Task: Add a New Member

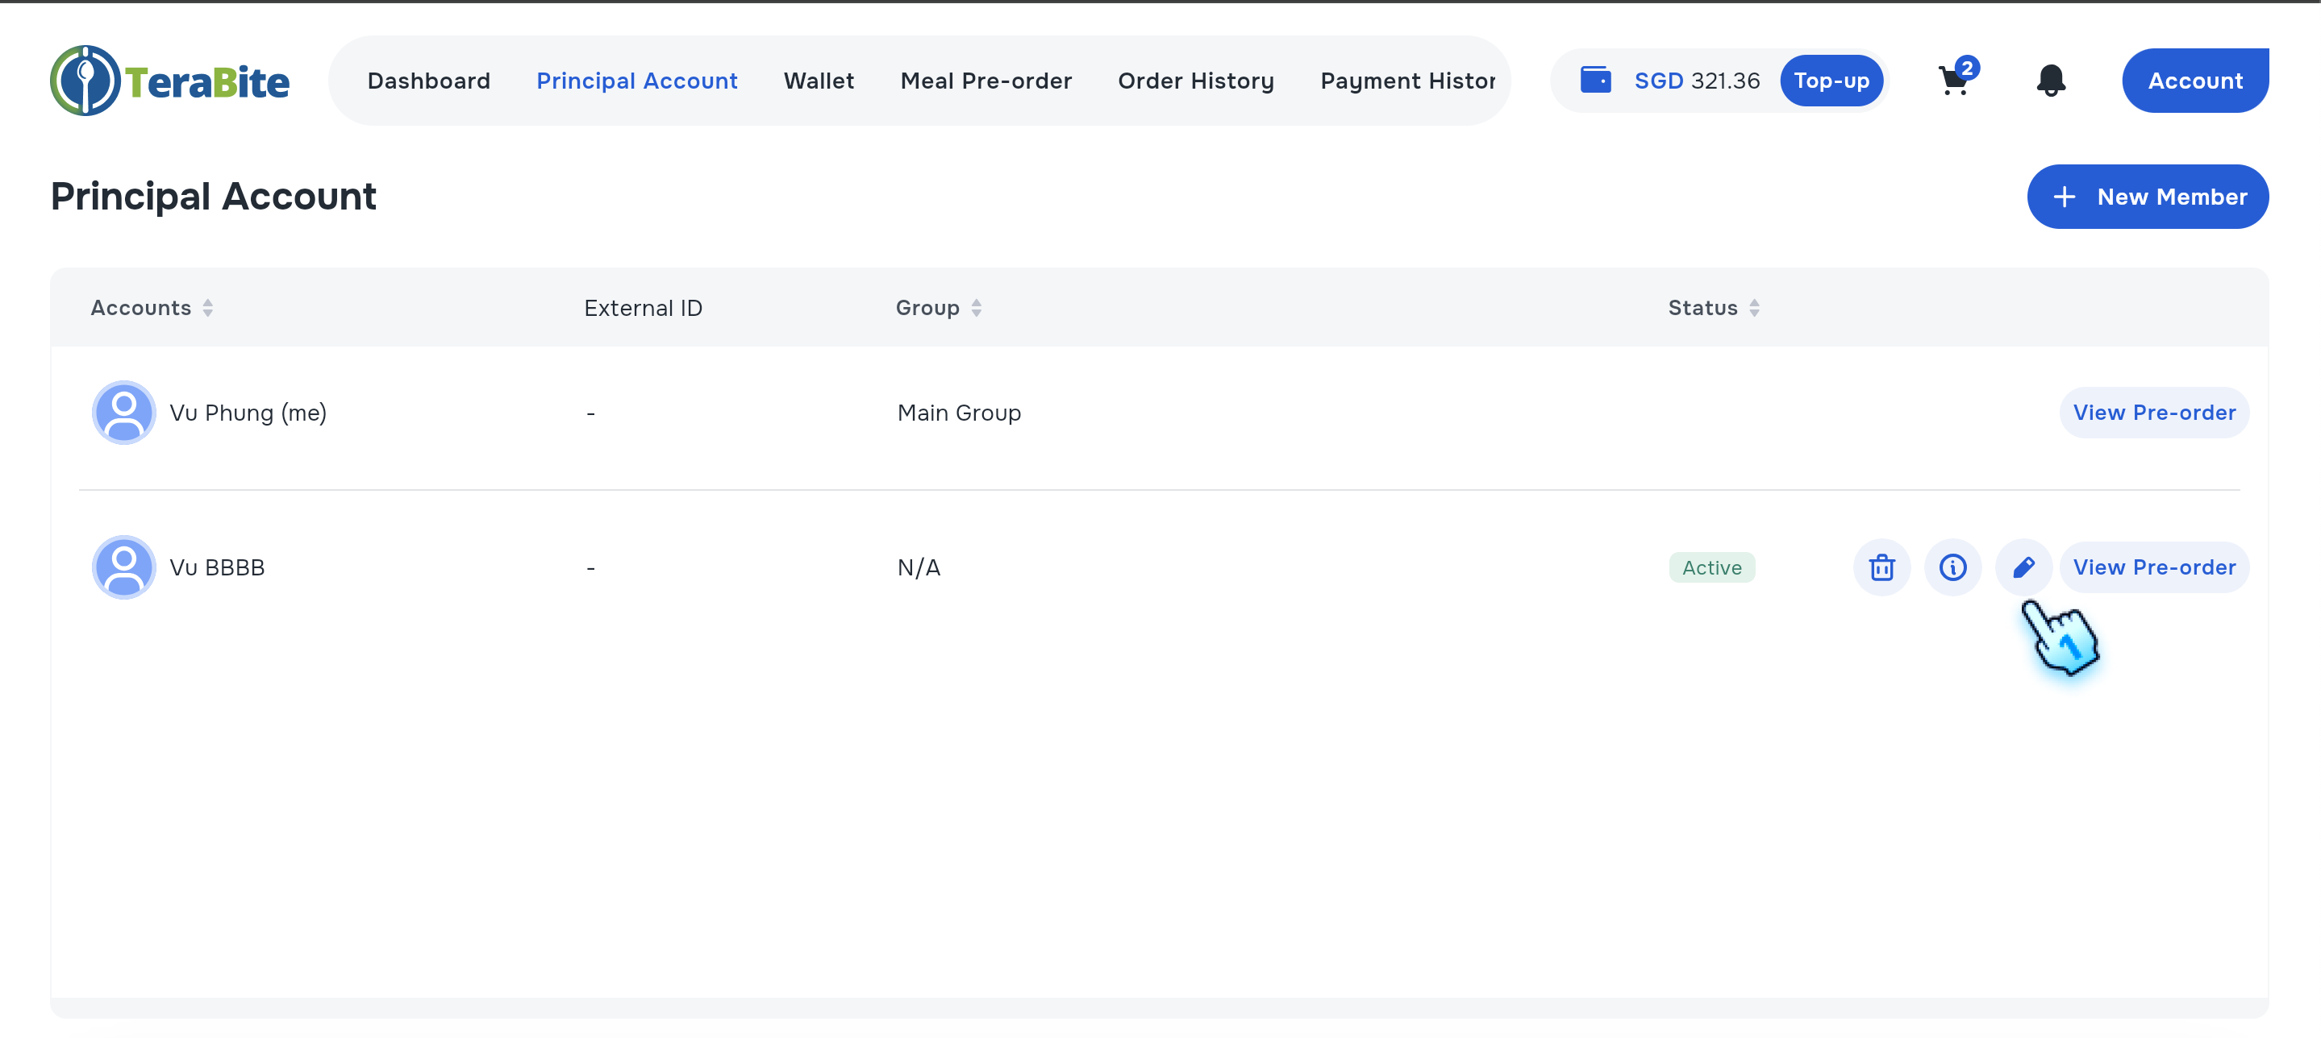Action: [x=2147, y=197]
